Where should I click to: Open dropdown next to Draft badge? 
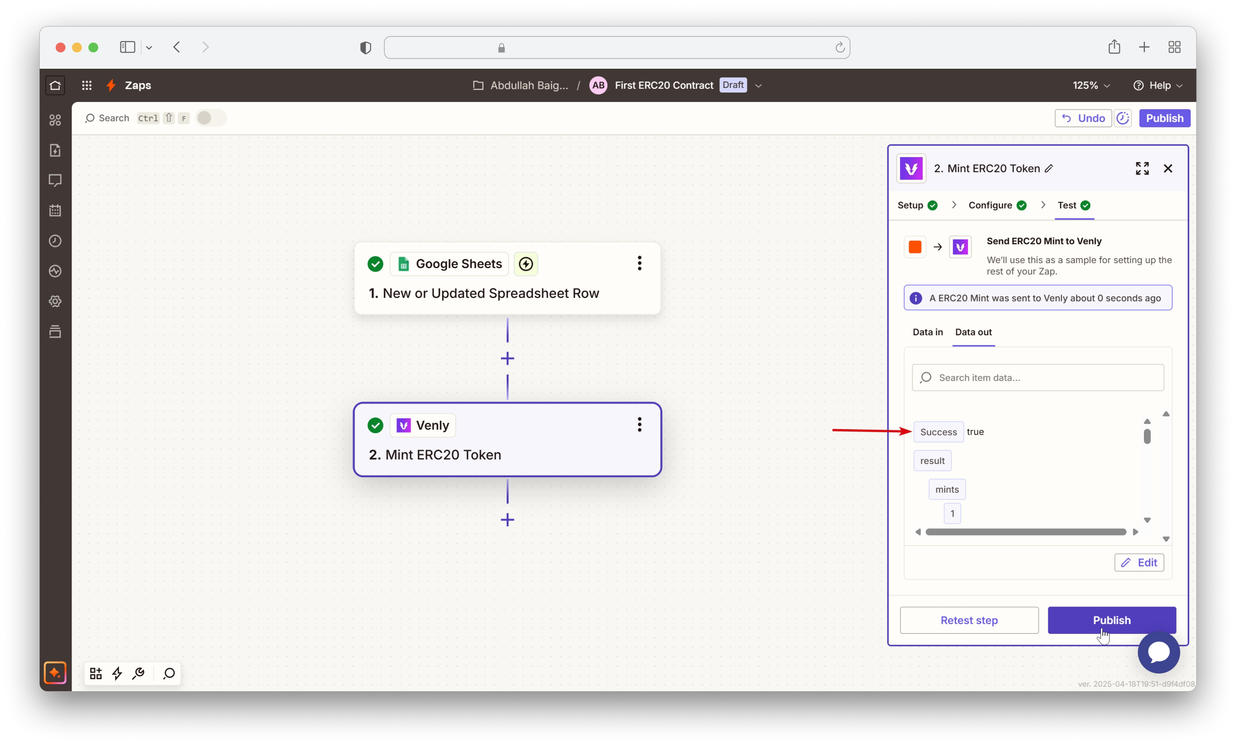point(758,86)
